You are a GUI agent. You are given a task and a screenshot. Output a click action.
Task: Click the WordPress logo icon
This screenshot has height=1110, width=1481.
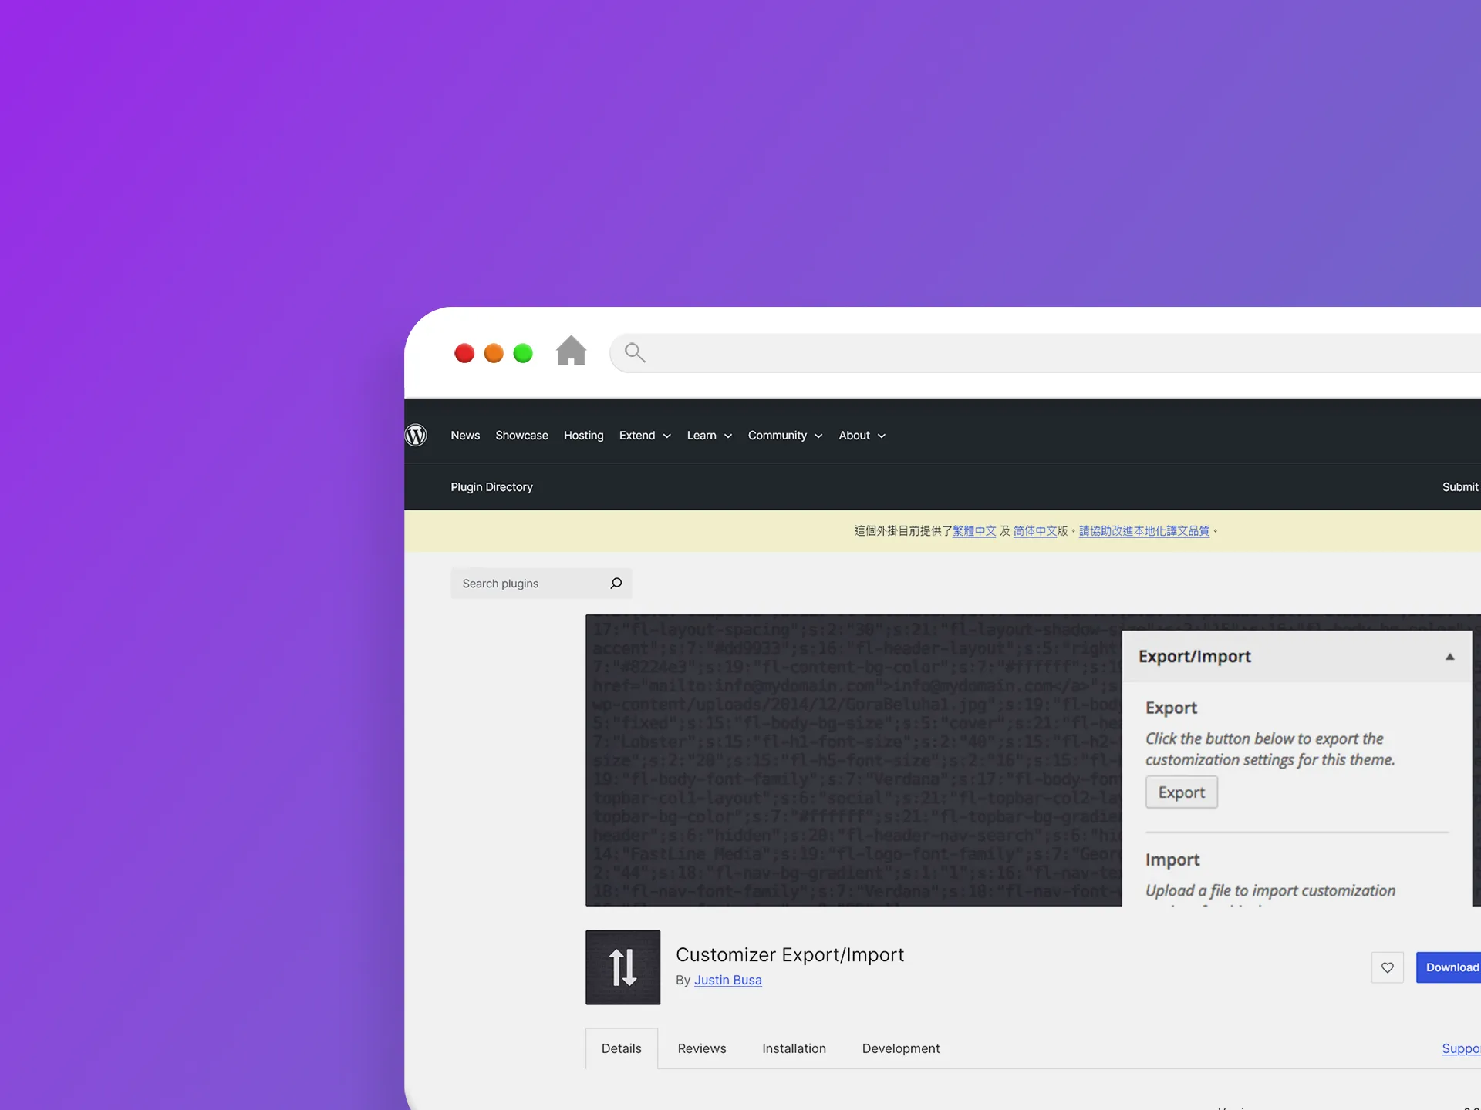[416, 436]
